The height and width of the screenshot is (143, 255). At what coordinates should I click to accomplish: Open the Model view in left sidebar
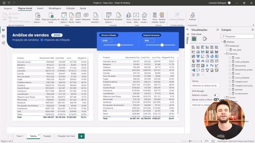tap(3, 43)
